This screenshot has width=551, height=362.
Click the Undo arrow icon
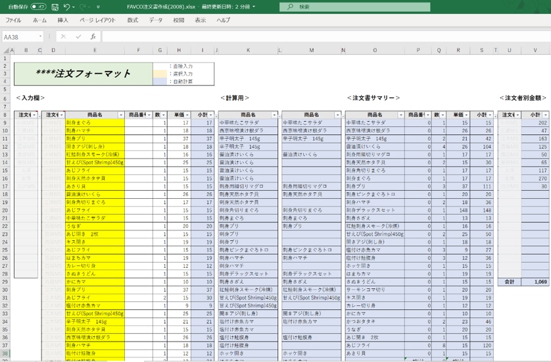click(67, 7)
